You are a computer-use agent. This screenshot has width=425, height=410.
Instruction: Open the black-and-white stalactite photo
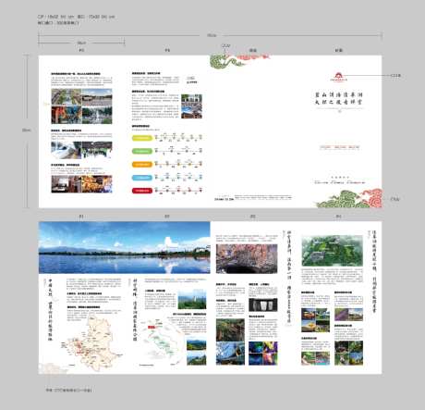[x=263, y=305]
